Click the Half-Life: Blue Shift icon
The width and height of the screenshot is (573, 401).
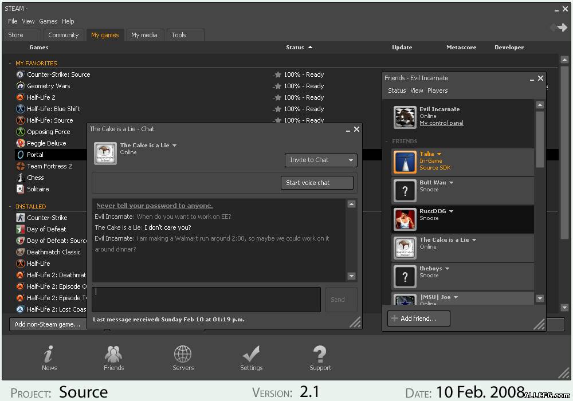(21, 109)
